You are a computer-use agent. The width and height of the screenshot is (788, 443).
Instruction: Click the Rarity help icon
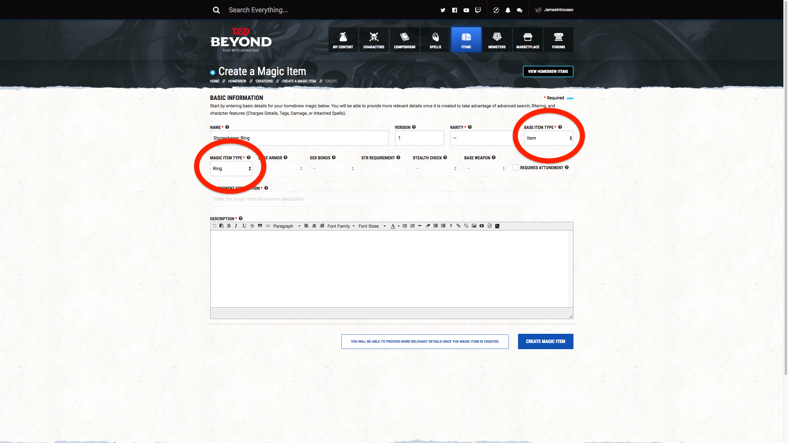(470, 127)
